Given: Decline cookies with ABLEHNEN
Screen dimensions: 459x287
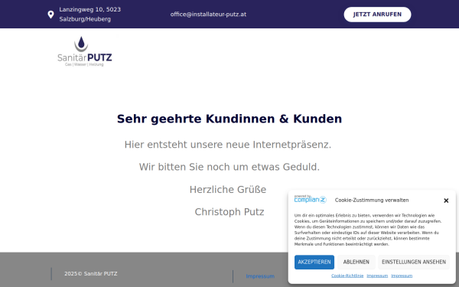Looking at the screenshot, I should (x=356, y=262).
